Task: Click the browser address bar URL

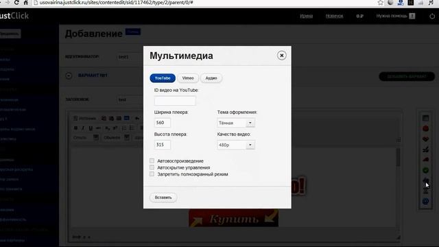Action: [116, 3]
